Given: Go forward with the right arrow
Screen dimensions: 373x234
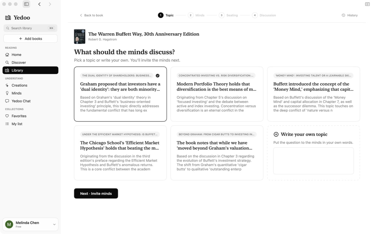Looking at the screenshot, I should pyautogui.click(x=50, y=4).
